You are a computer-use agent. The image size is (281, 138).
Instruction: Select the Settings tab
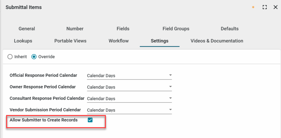pyautogui.click(x=160, y=41)
